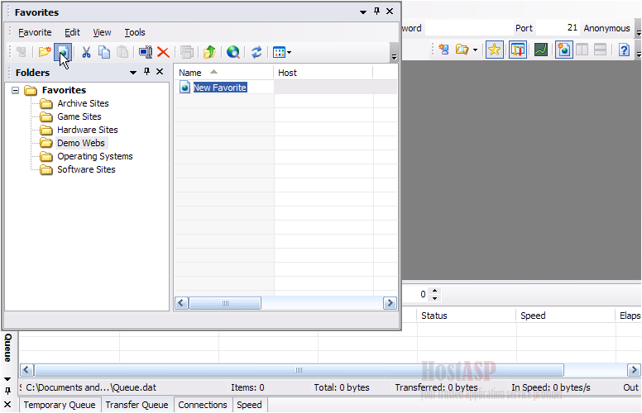Click the Properties windows icon in toolbar

187,52
